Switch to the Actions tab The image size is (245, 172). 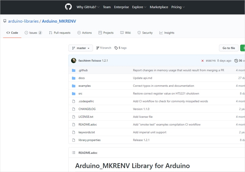coord(85,33)
